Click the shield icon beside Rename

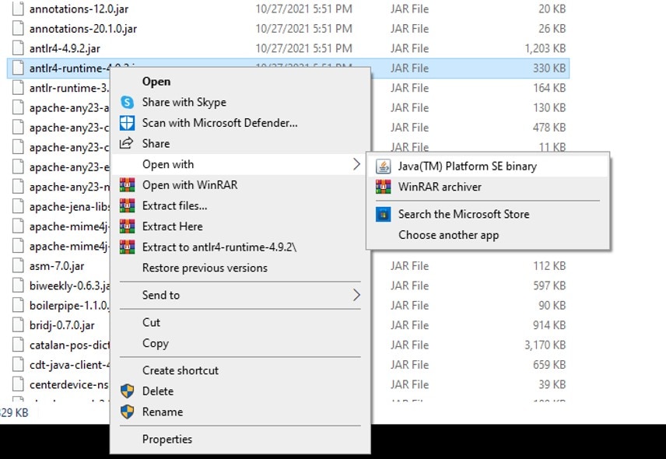tap(127, 412)
